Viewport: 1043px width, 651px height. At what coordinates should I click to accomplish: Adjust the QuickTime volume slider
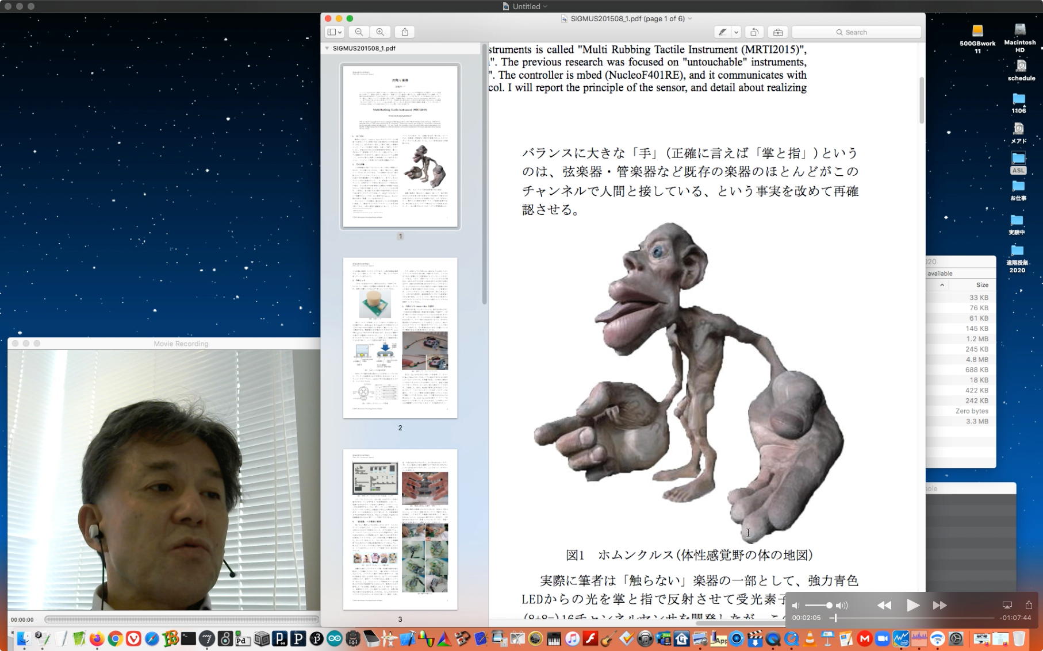(x=818, y=605)
